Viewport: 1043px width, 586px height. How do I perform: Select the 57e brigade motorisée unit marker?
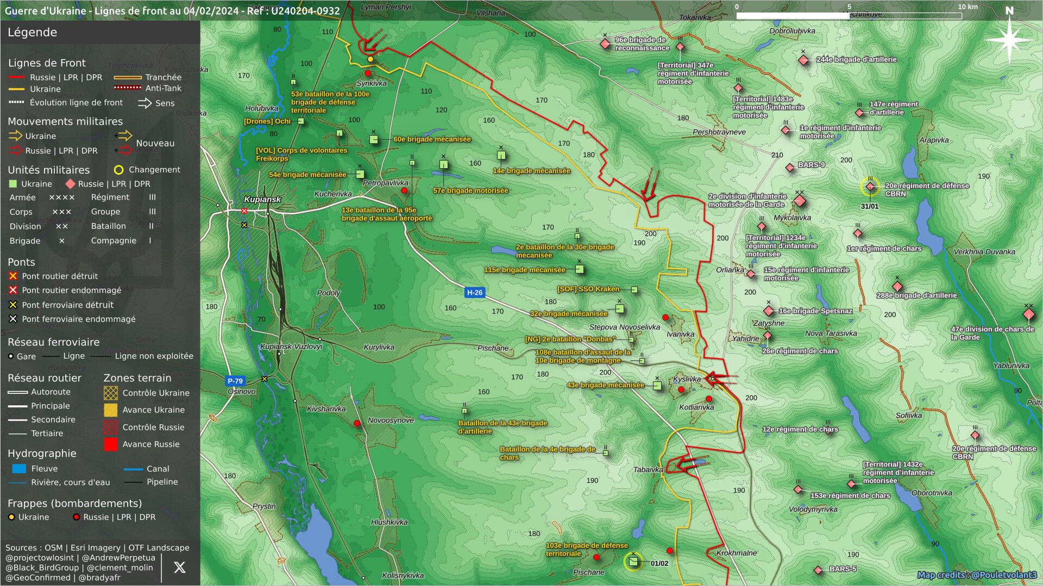(x=444, y=164)
